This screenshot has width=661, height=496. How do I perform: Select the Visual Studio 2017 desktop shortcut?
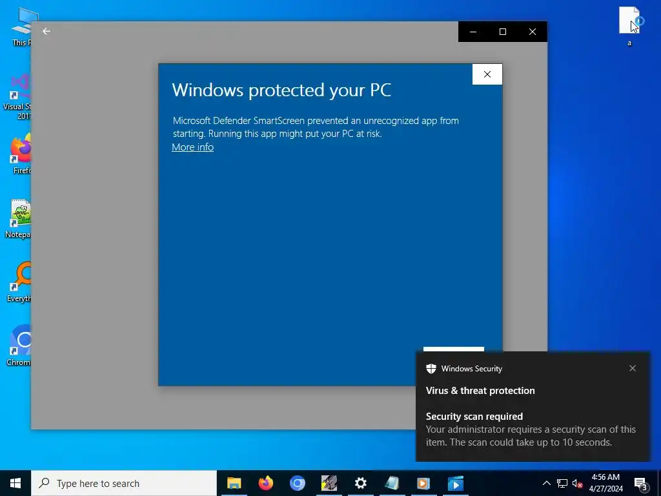pyautogui.click(x=17, y=96)
